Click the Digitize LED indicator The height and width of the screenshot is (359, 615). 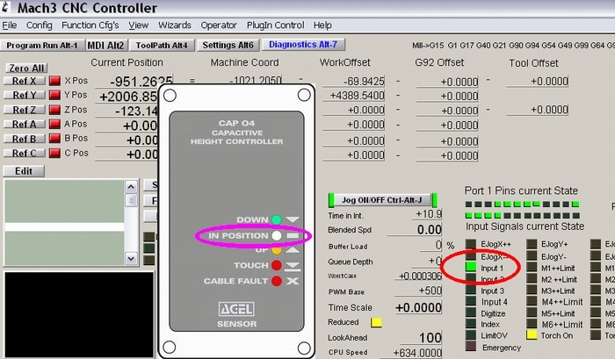[471, 313]
